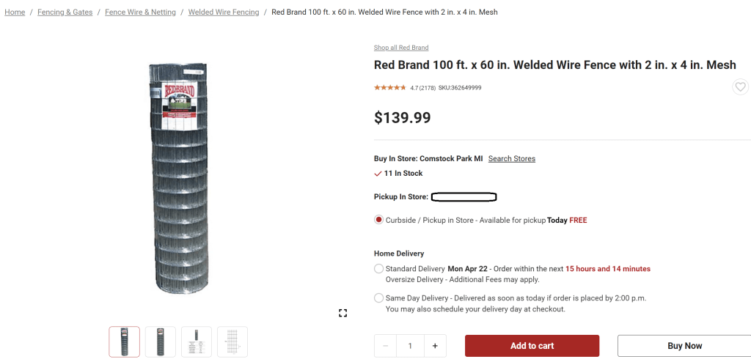
Task: Click the Buy Now button
Action: (x=684, y=346)
